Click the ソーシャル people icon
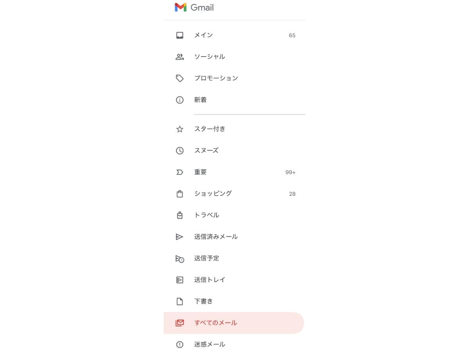This screenshot has height=351, width=469. pyautogui.click(x=179, y=57)
